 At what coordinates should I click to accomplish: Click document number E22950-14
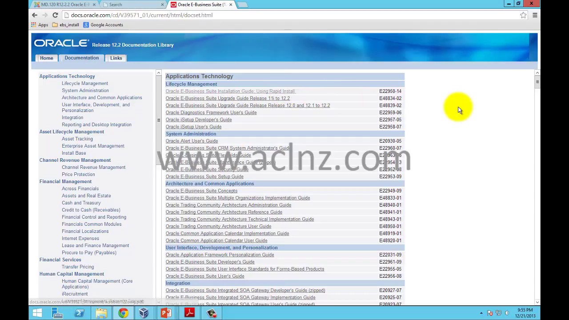tap(390, 92)
